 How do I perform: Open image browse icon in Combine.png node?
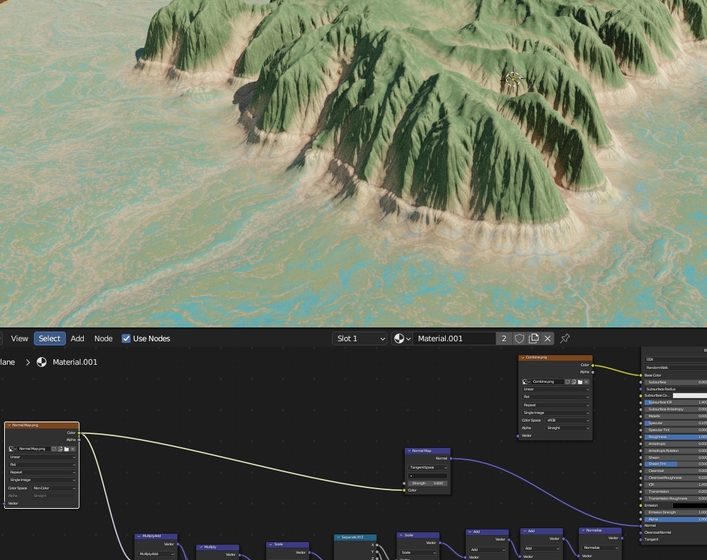tap(526, 381)
